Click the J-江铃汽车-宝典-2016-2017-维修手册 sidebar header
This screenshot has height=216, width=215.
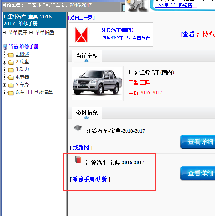click(34, 20)
